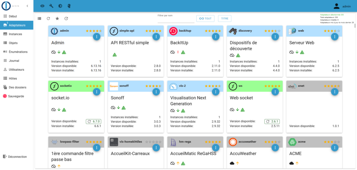
Task: Open the wrench settings icon in top bar
Action: tap(51, 6)
